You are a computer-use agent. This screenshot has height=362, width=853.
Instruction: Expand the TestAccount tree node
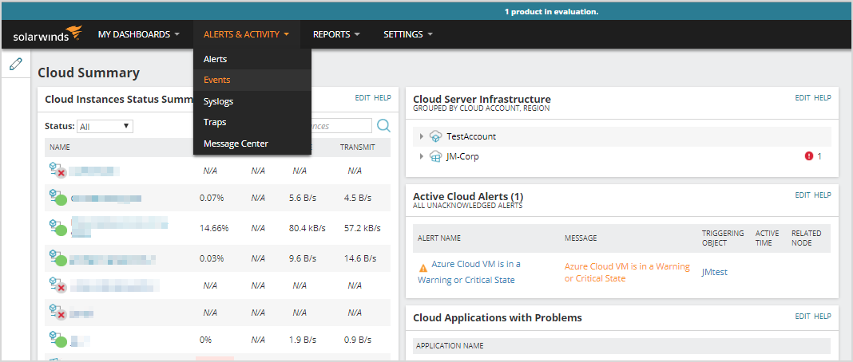(x=422, y=136)
